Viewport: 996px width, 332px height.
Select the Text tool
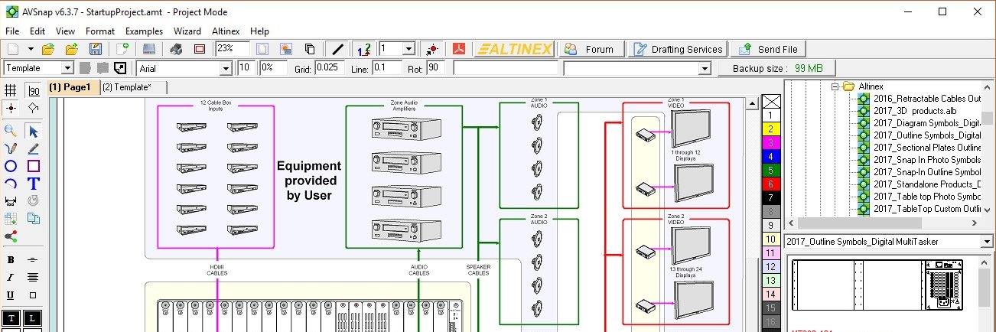click(x=33, y=184)
